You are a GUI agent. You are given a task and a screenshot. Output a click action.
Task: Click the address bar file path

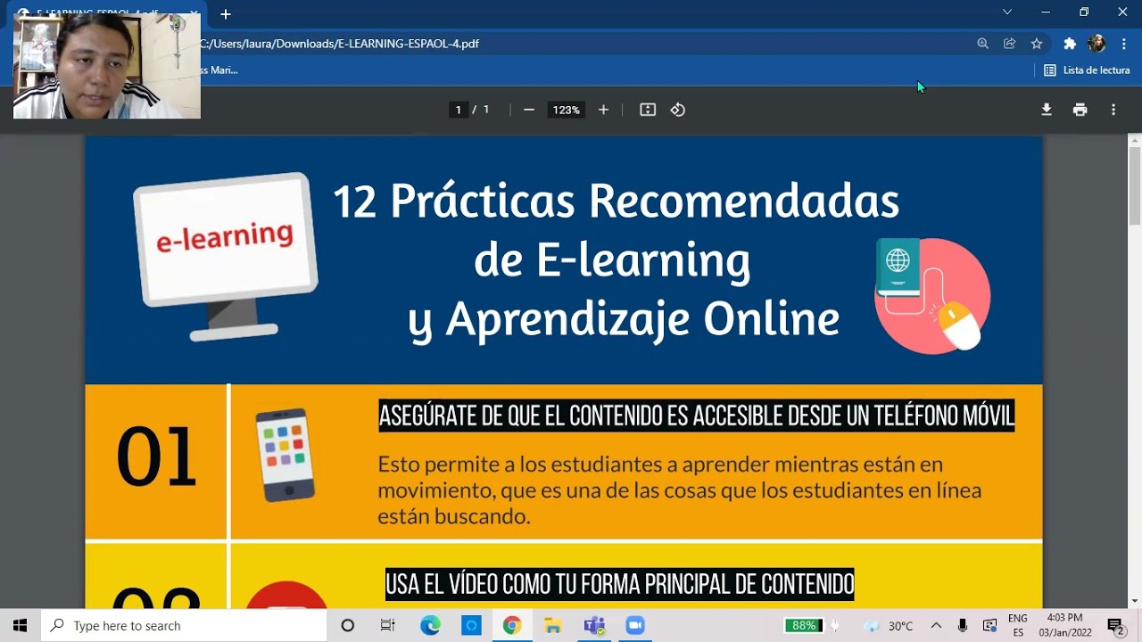pos(341,43)
